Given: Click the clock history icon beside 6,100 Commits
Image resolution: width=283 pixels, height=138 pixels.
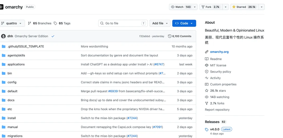Looking at the screenshot, I should (170, 36).
